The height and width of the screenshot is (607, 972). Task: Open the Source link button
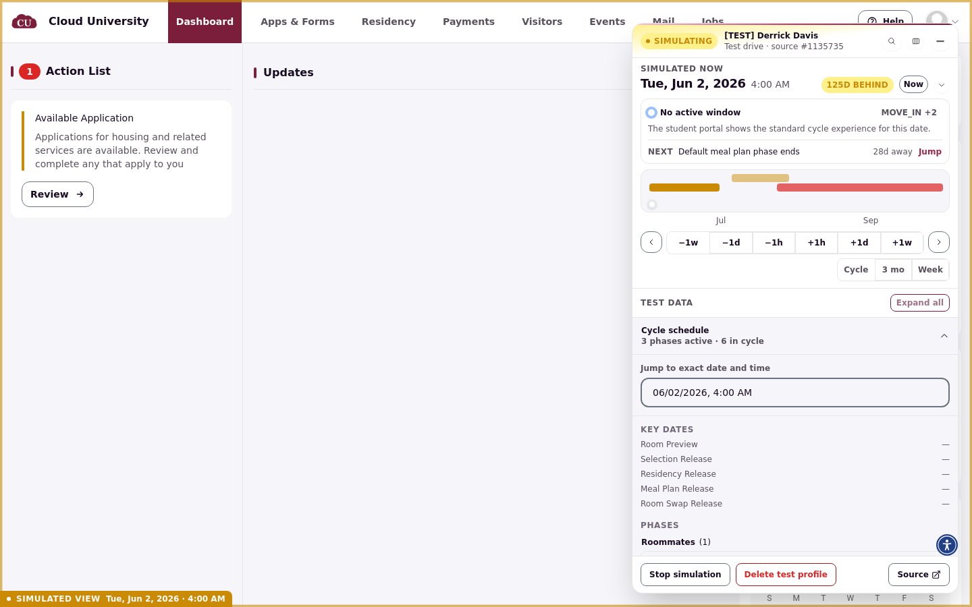(919, 575)
